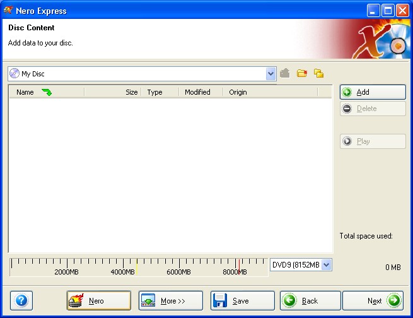Click the 0 MB total space value
This screenshot has width=413, height=318.
pos(393,267)
